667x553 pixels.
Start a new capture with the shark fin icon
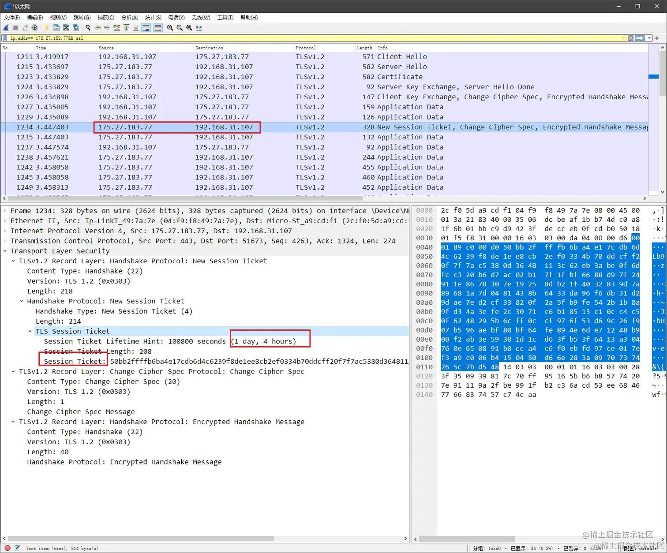coord(6,28)
